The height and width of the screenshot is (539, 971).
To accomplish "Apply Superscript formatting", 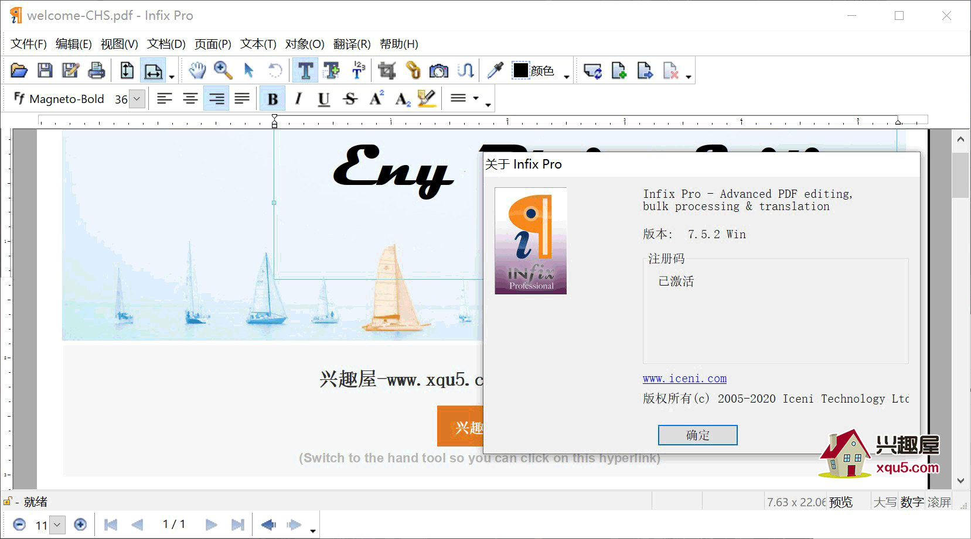I will [376, 99].
